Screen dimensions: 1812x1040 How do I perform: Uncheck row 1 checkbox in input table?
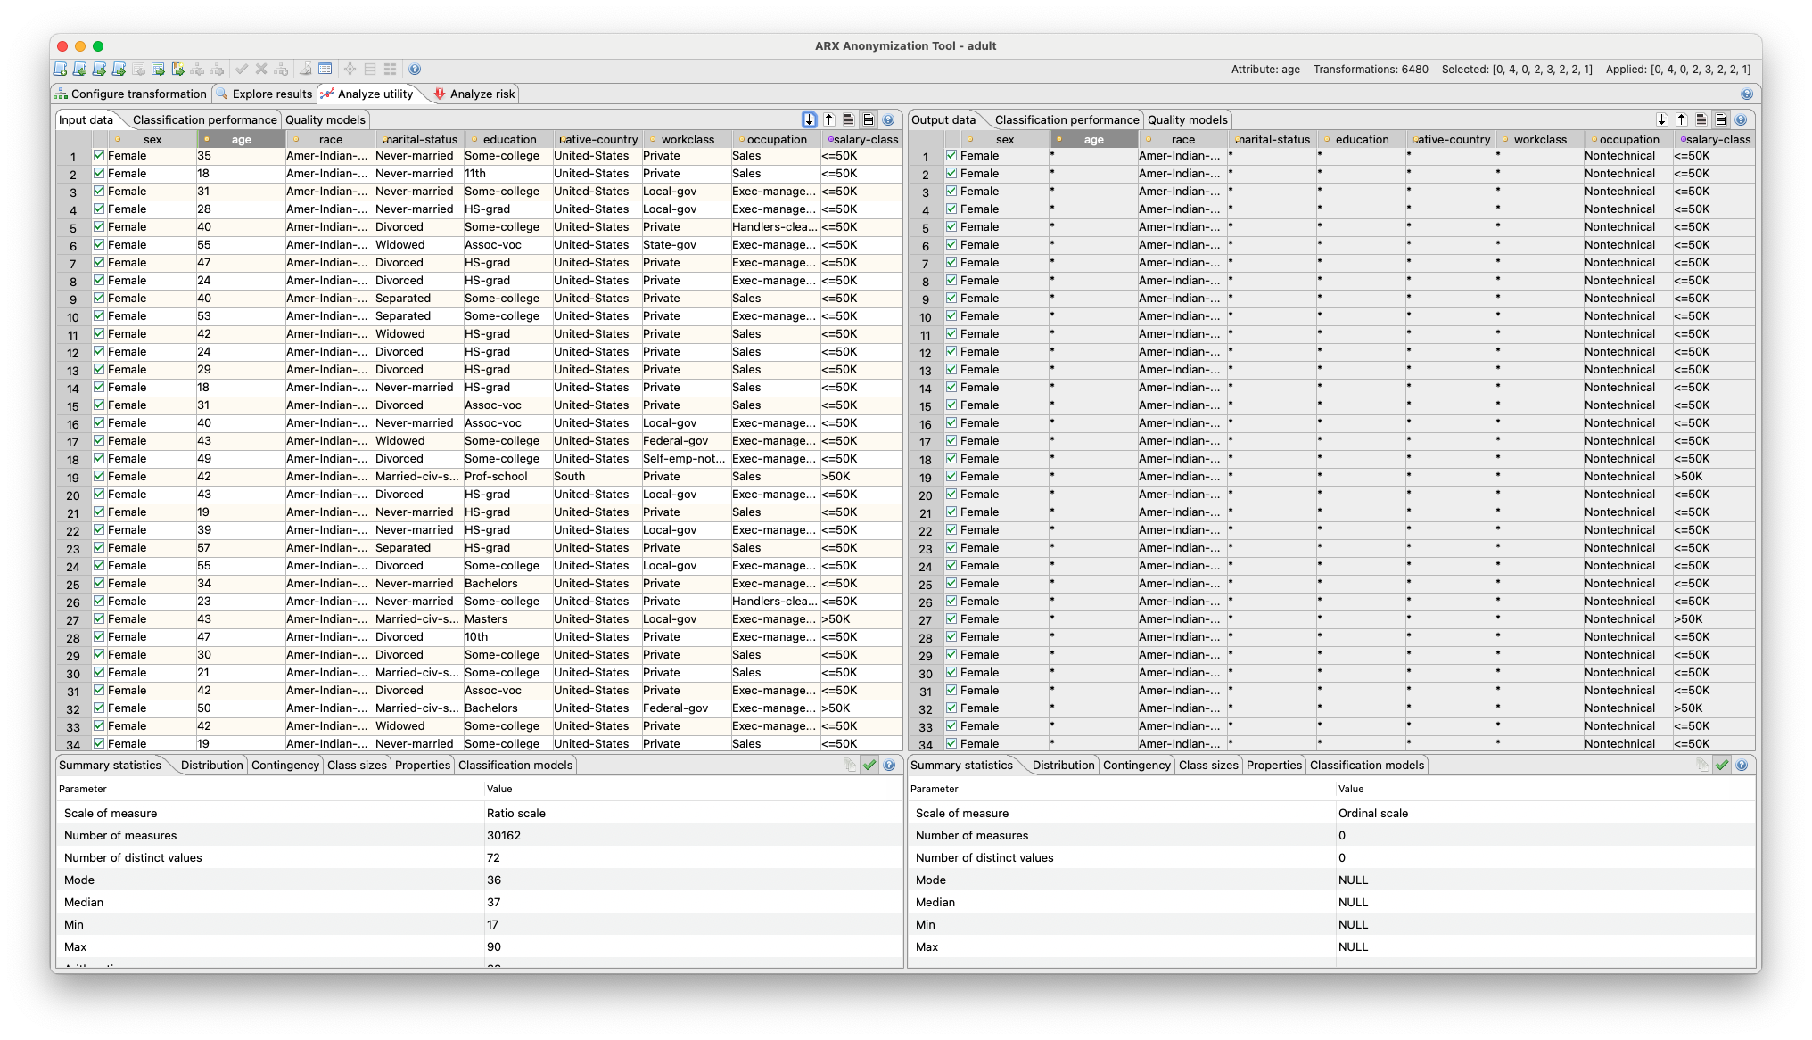point(99,155)
